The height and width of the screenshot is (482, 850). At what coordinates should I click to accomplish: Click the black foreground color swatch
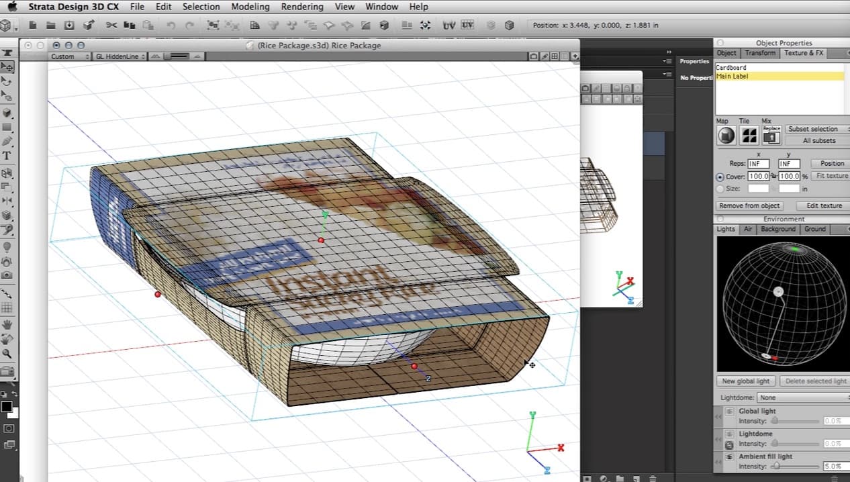point(6,407)
